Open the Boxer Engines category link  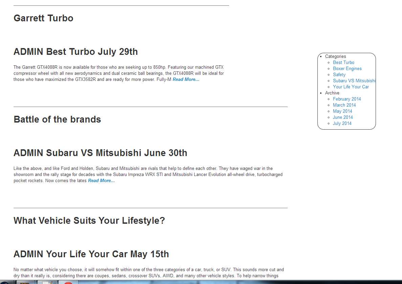point(347,68)
